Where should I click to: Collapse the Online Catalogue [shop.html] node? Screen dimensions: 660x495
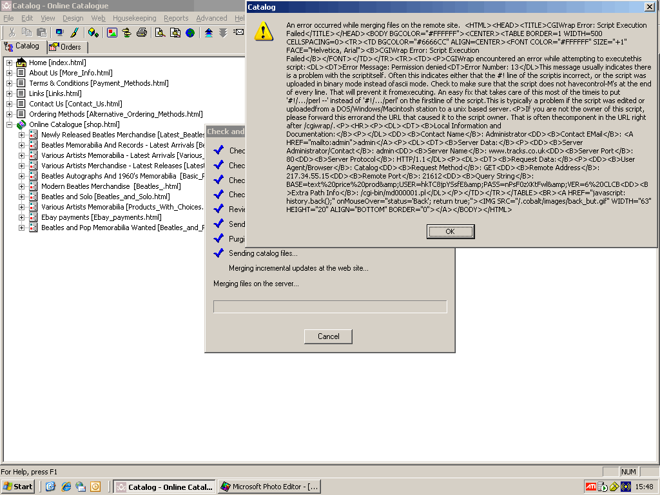(x=9, y=124)
